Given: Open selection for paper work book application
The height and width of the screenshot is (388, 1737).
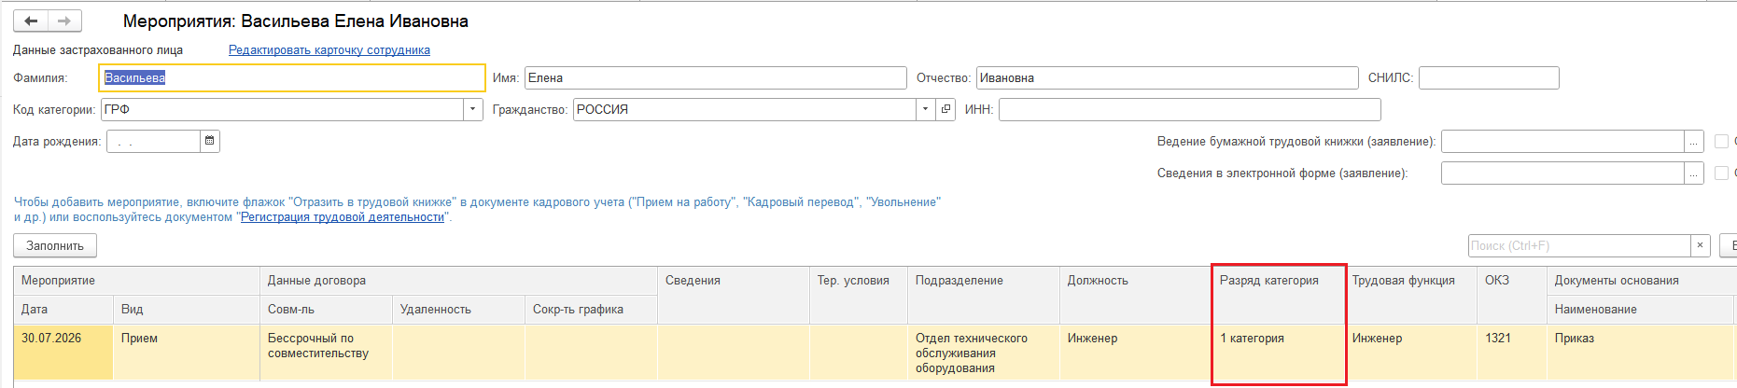Looking at the screenshot, I should [1694, 142].
